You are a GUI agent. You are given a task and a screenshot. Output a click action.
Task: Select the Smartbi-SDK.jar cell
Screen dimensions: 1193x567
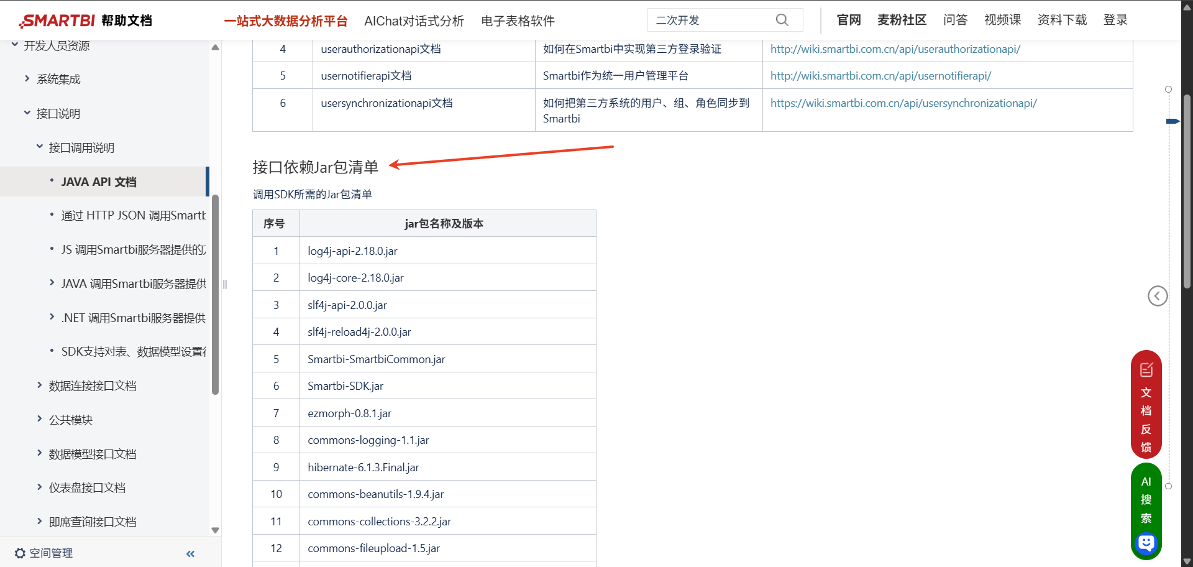click(447, 386)
